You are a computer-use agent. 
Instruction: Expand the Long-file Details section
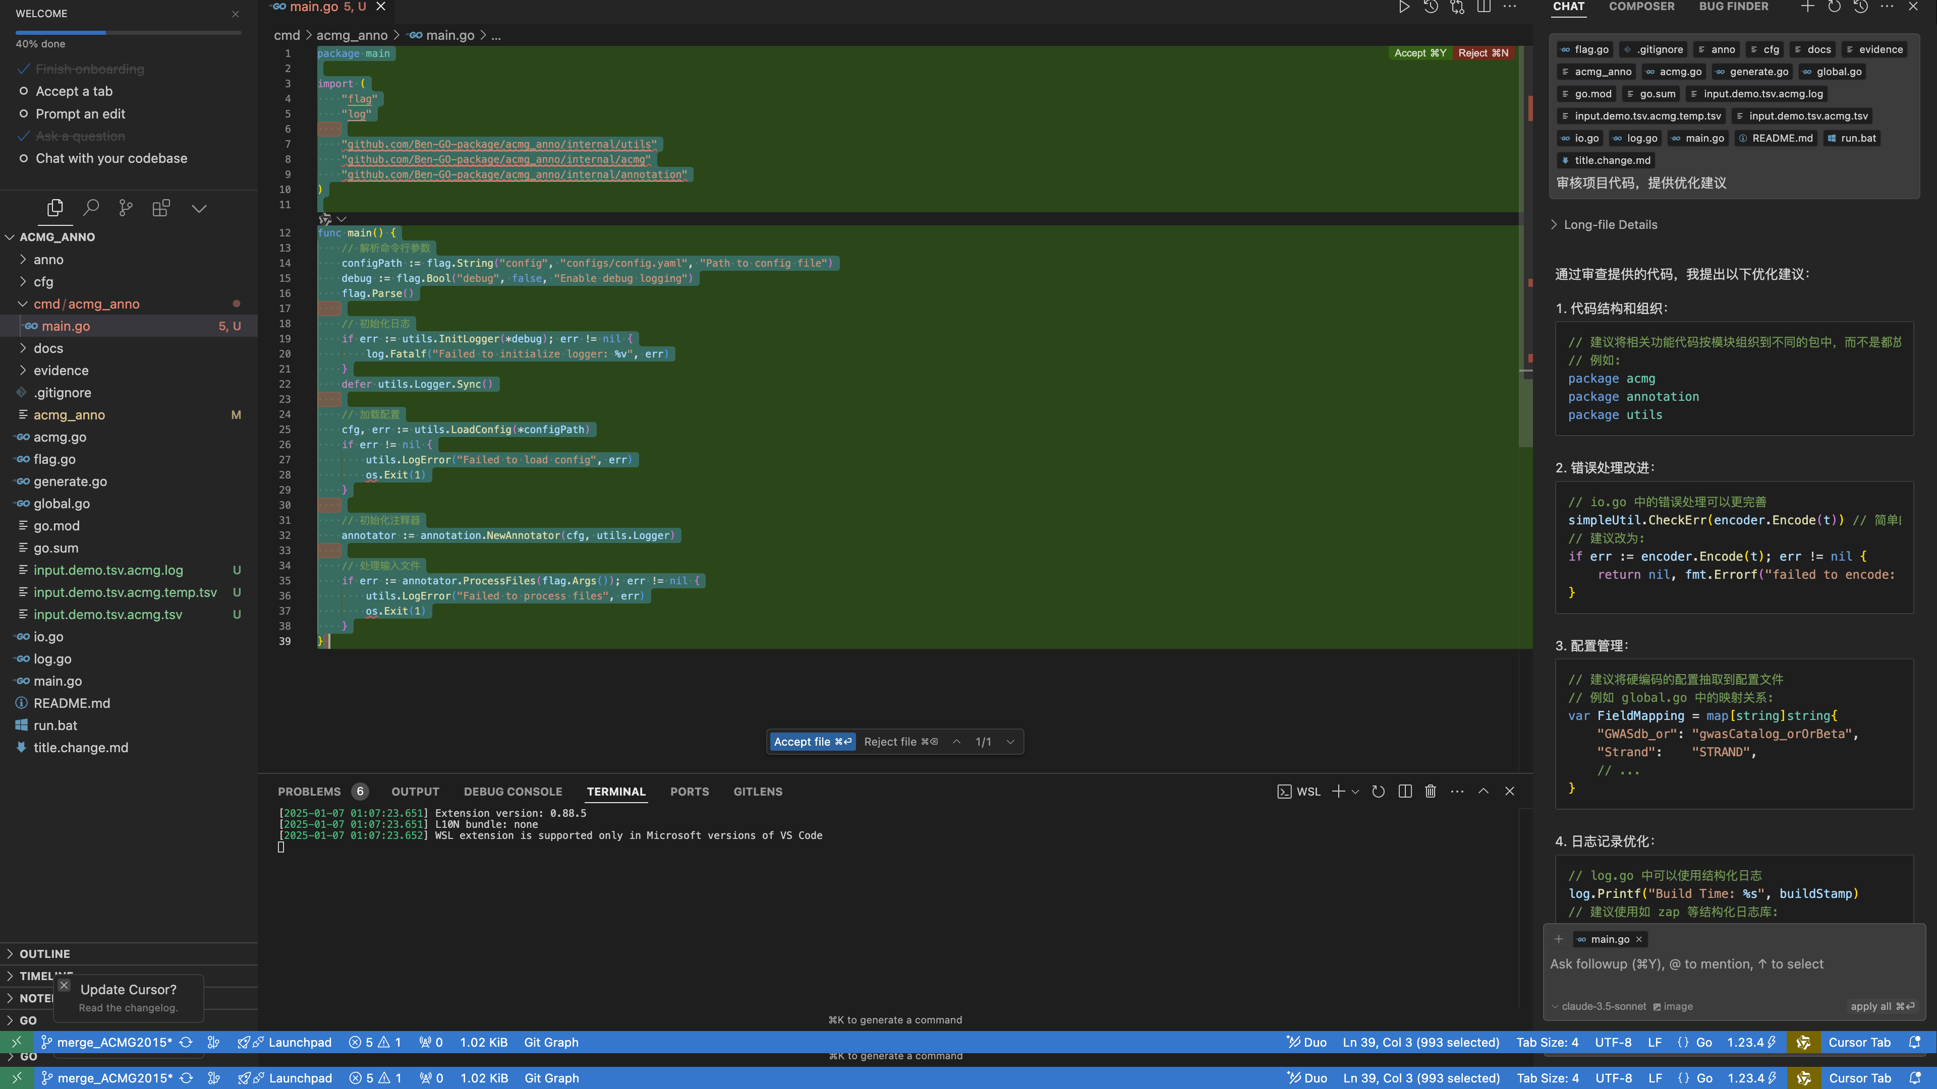tap(1610, 225)
